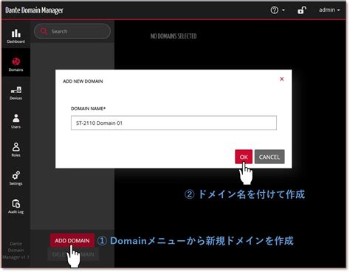This screenshot has height=272, width=350.
Task: Expand the help dropdown arrow
Action: coord(284,10)
